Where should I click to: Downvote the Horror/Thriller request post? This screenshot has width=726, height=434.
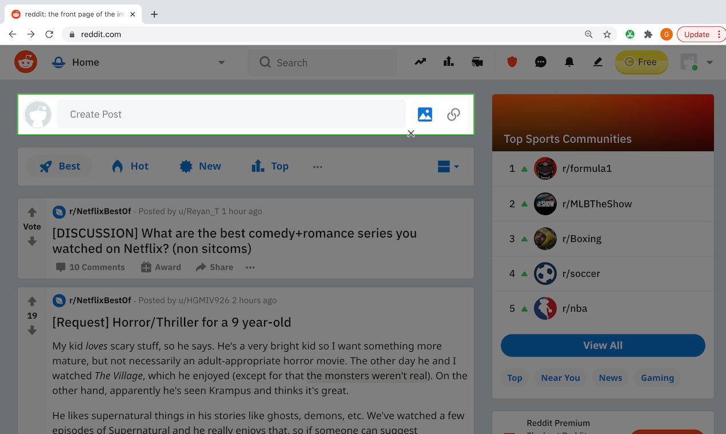pos(32,331)
